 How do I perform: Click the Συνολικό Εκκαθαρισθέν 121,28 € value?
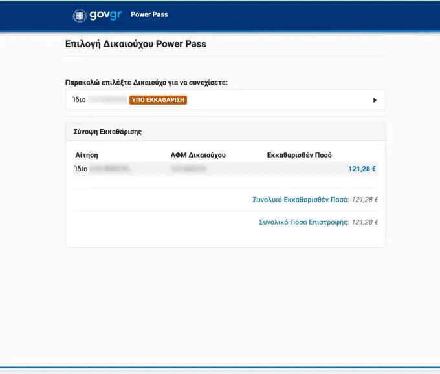[365, 200]
